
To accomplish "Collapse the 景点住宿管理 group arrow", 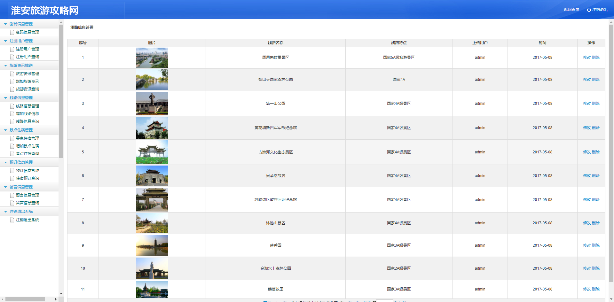I will (x=5, y=130).
